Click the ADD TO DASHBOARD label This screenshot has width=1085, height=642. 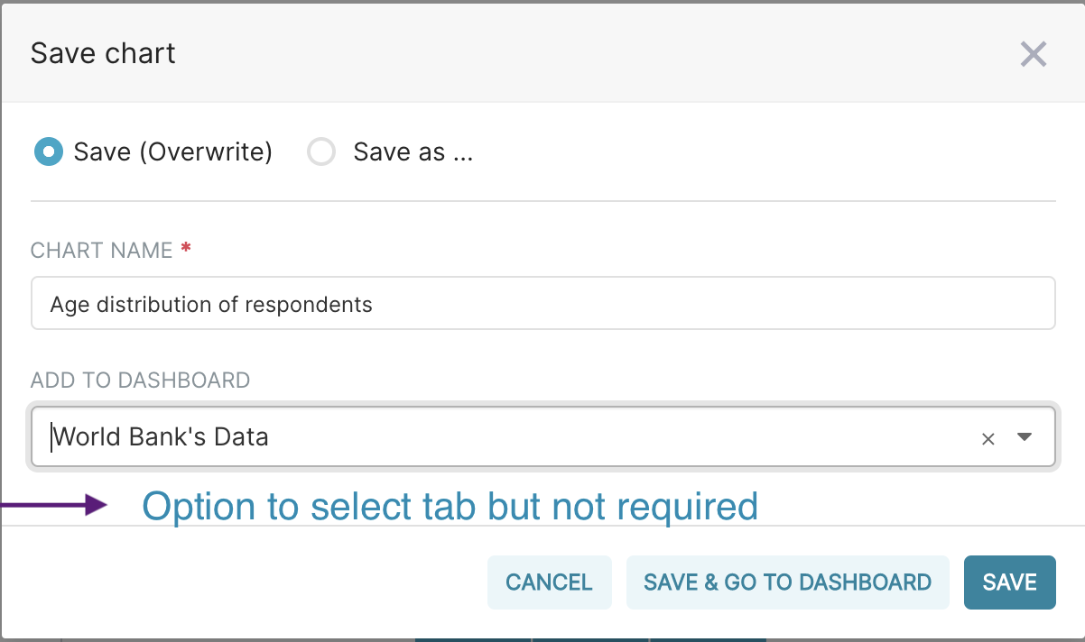click(x=140, y=380)
